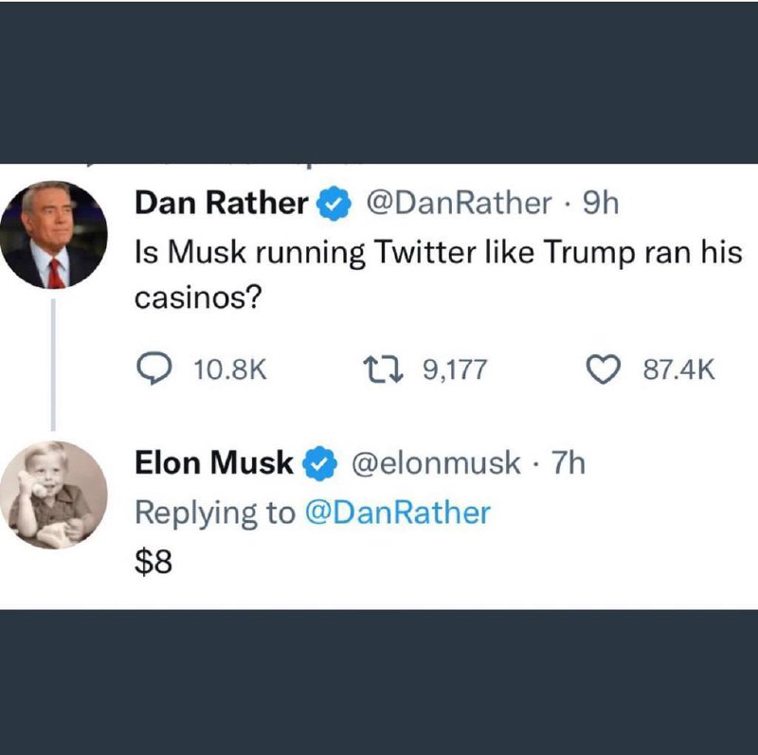
Task: Open the Elon Musk display name
Action: [x=214, y=463]
